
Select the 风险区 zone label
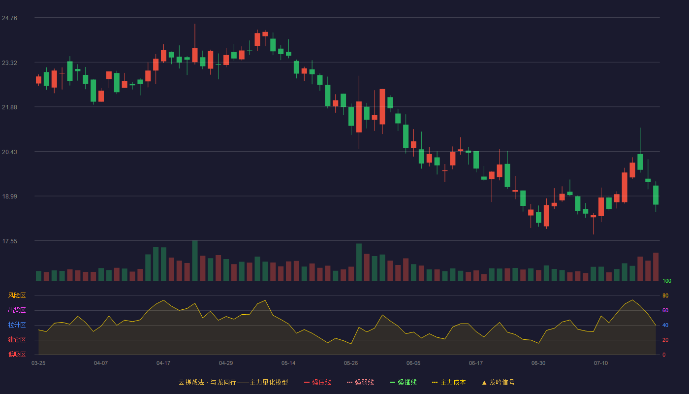coord(17,295)
